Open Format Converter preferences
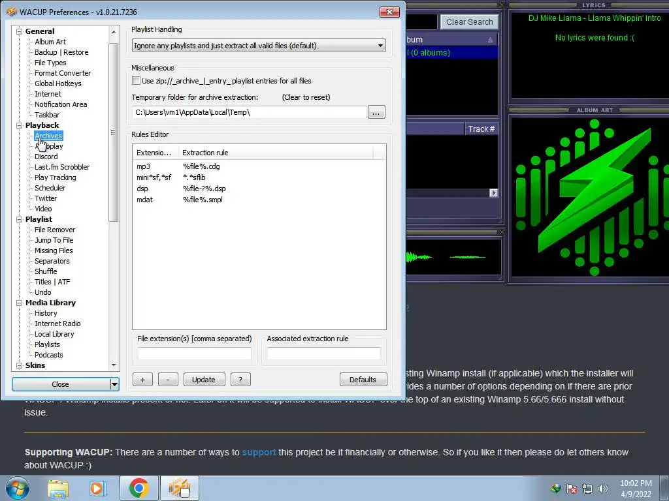Viewport: 669px width, 501px height. [63, 73]
